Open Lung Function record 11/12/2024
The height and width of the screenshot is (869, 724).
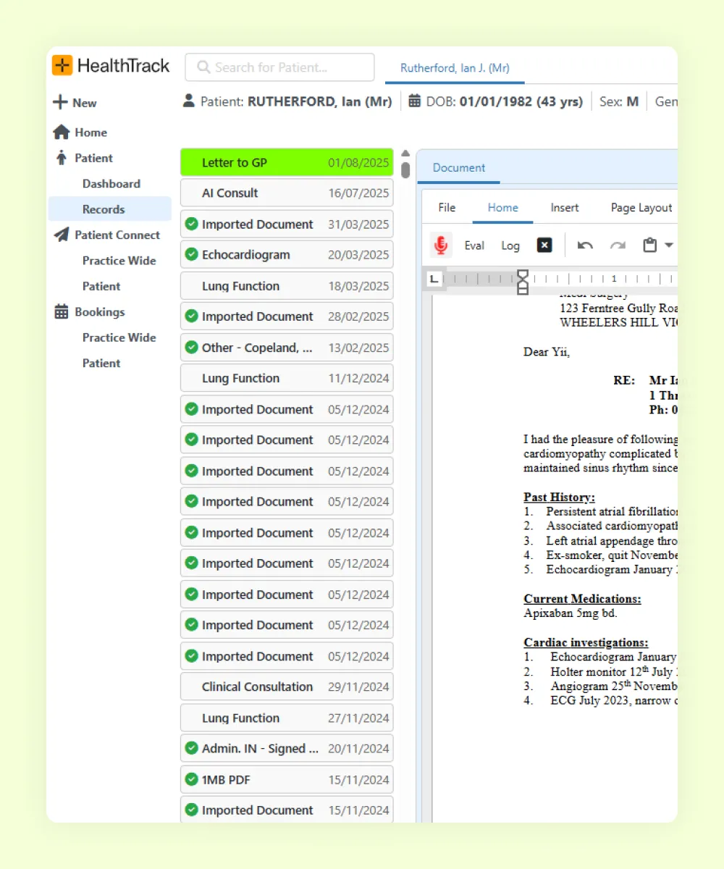point(287,378)
